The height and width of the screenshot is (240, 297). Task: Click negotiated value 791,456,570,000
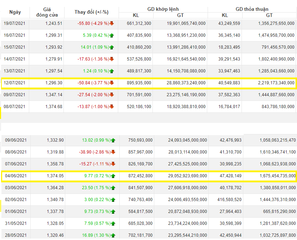pos(278,47)
